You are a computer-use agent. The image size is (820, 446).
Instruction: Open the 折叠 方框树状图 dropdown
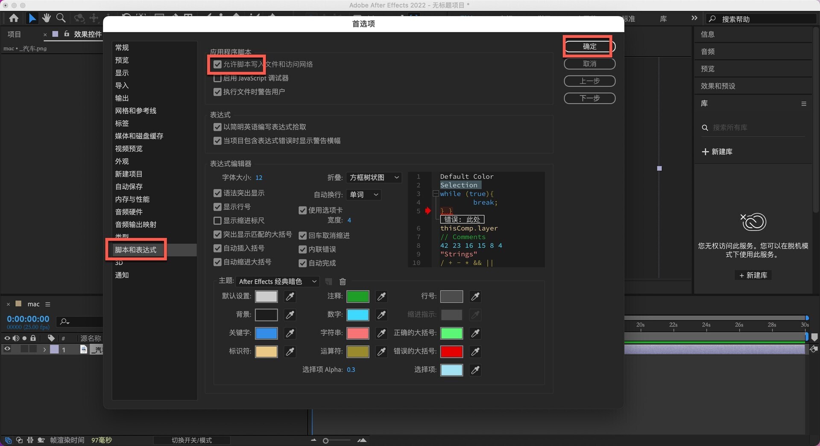[x=374, y=177]
